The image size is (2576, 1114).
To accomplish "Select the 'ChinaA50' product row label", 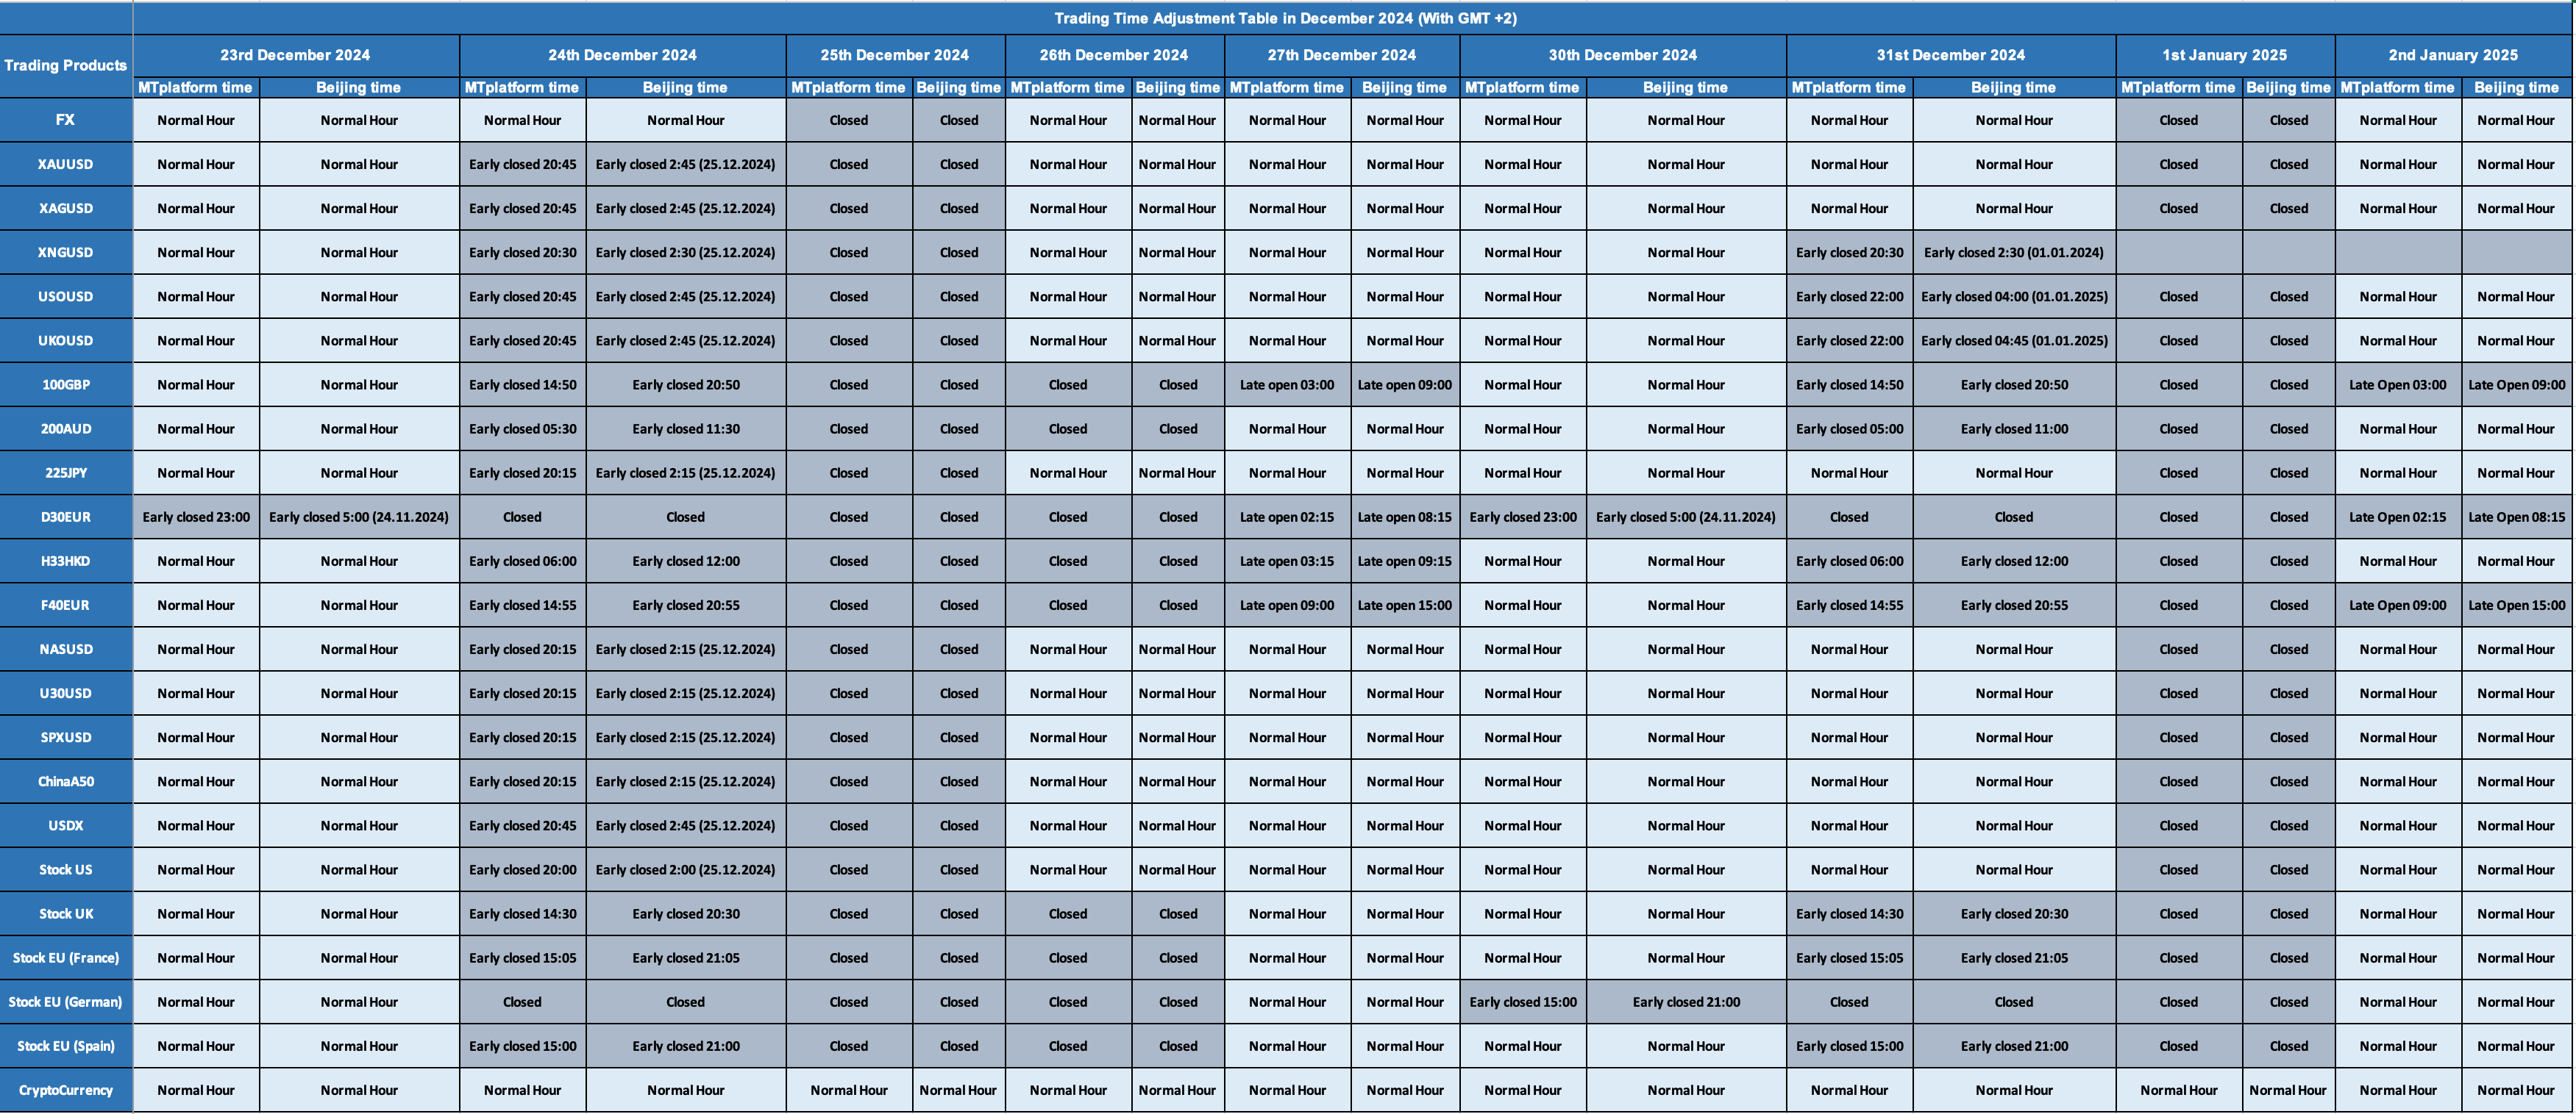I will pos(66,781).
